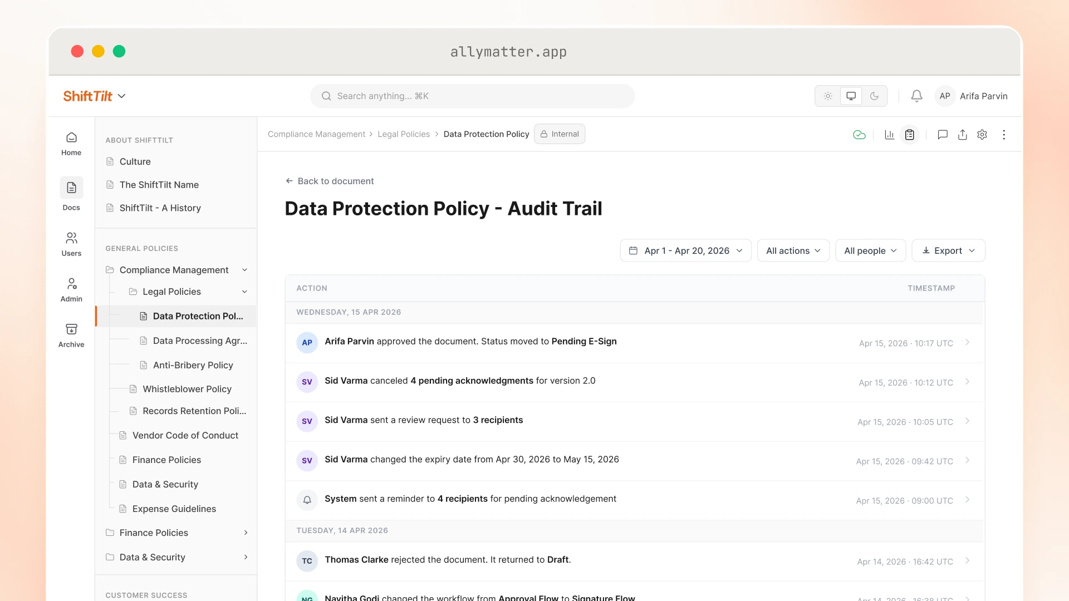1069x601 pixels.
Task: Open Arifa Parvin user profile
Action: (972, 96)
